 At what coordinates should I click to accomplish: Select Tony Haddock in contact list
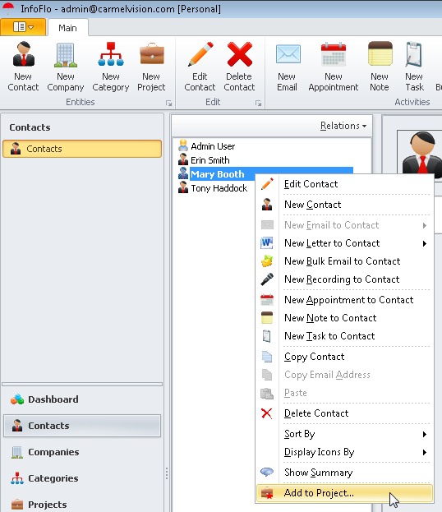pos(219,188)
